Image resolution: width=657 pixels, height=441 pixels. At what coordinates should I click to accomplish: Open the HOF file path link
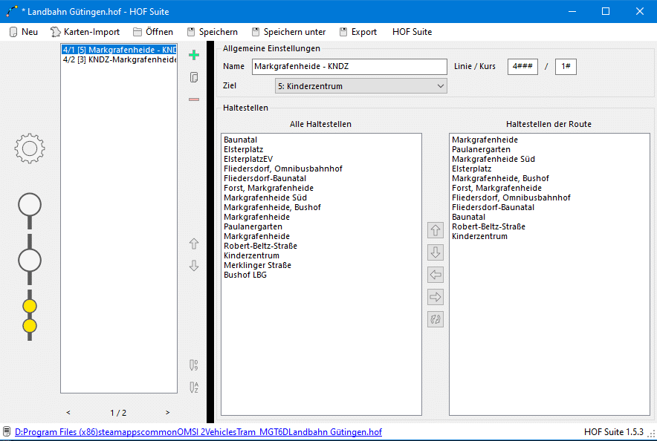(198, 432)
